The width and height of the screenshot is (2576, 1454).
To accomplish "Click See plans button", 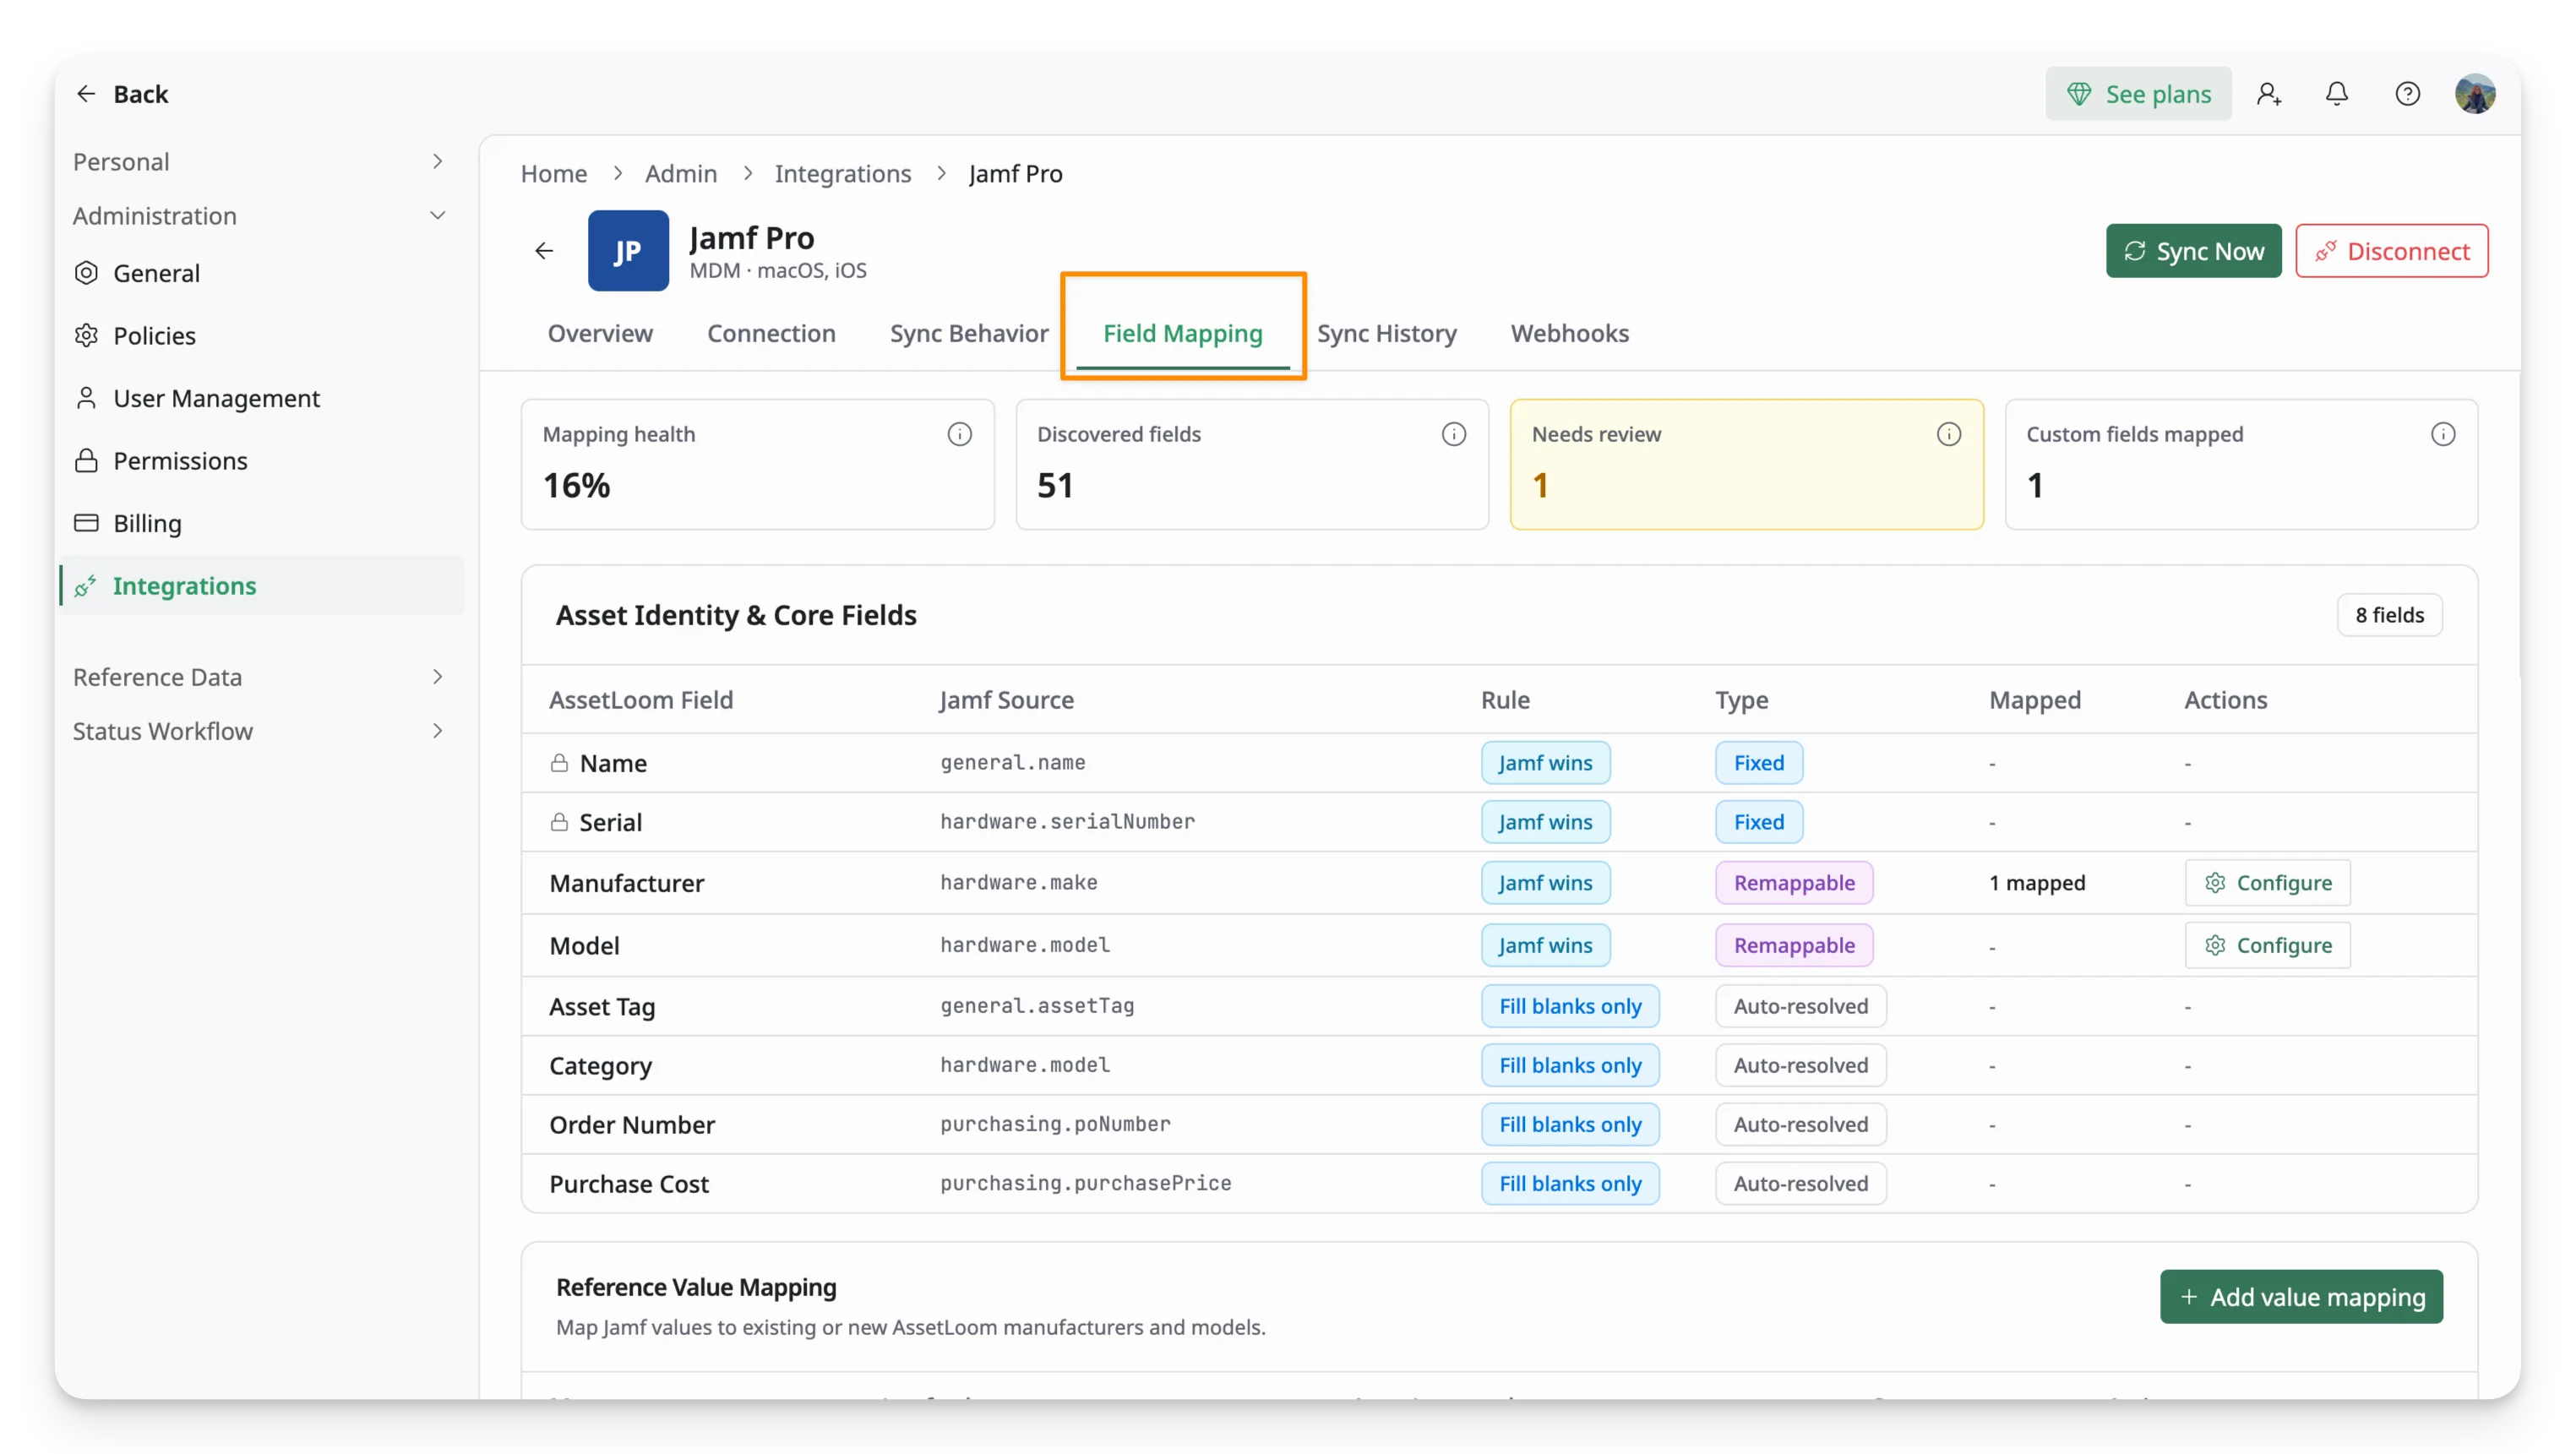I will pyautogui.click(x=2138, y=94).
